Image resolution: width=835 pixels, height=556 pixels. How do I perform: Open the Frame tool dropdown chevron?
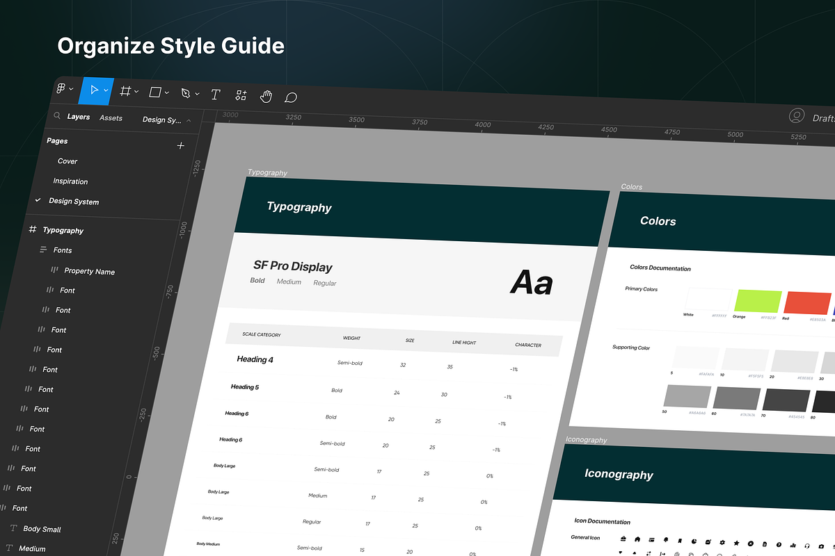[136, 92]
